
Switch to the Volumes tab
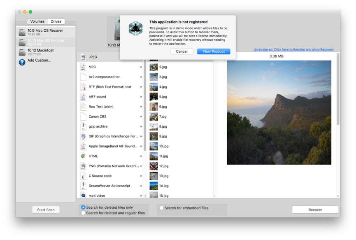tap(37, 21)
